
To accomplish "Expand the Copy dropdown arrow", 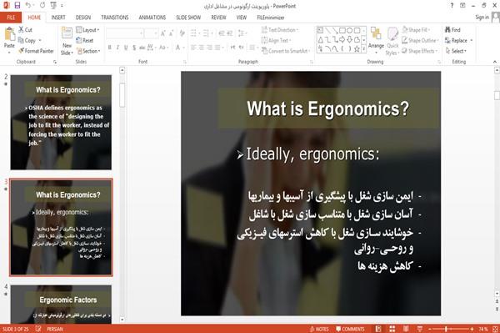I will click(40, 41).
